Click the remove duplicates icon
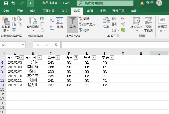The height and width of the screenshot is (114, 169). (x=114, y=24)
